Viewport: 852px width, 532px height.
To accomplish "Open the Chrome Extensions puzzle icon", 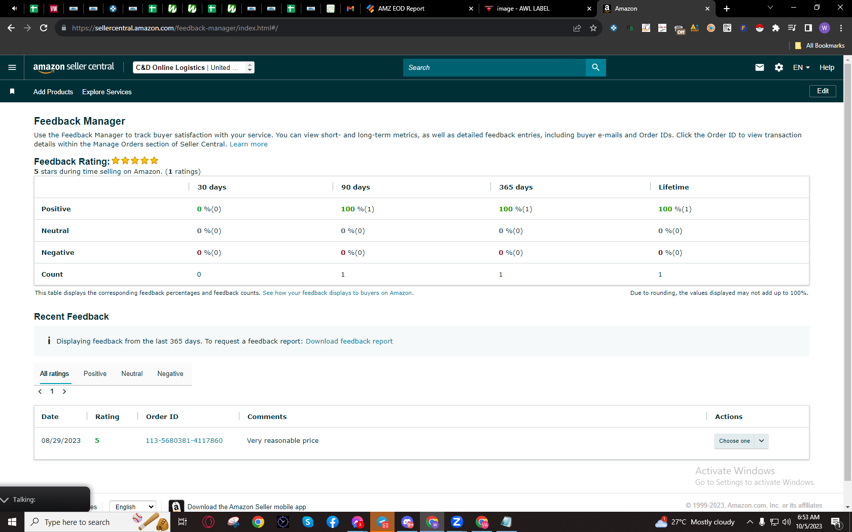I will 775,28.
